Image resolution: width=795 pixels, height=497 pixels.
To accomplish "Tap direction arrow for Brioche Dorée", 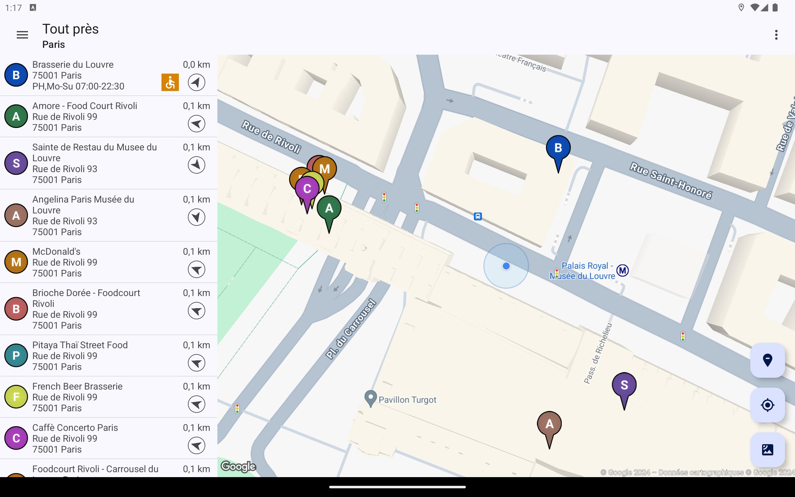I will click(197, 311).
